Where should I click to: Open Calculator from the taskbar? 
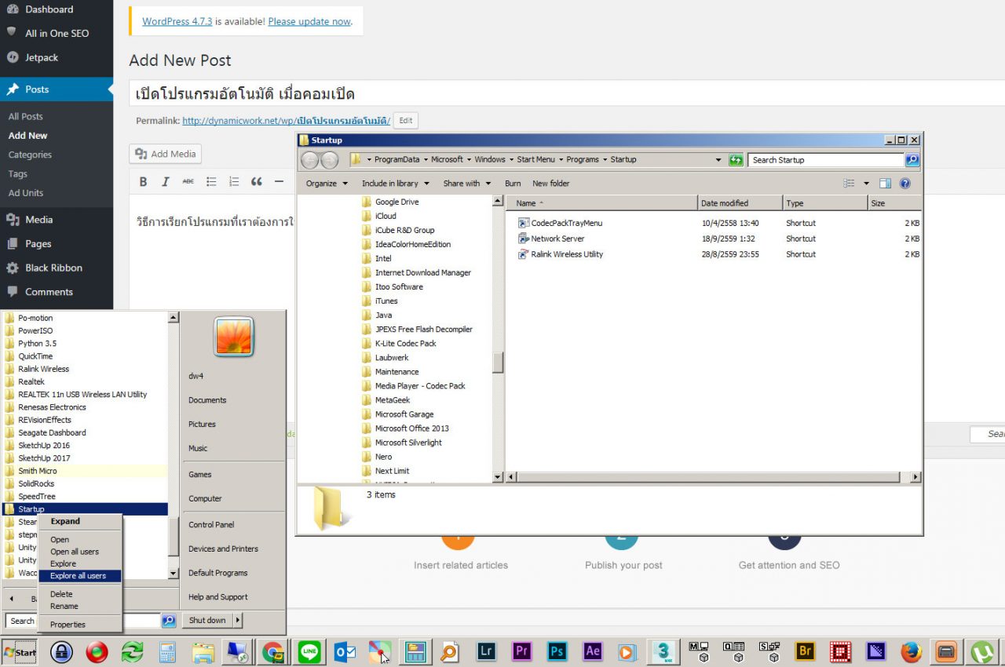tap(167, 651)
